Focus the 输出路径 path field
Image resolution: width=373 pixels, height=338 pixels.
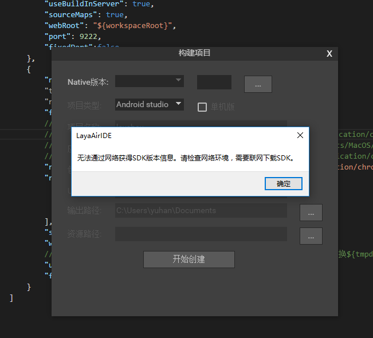click(201, 210)
